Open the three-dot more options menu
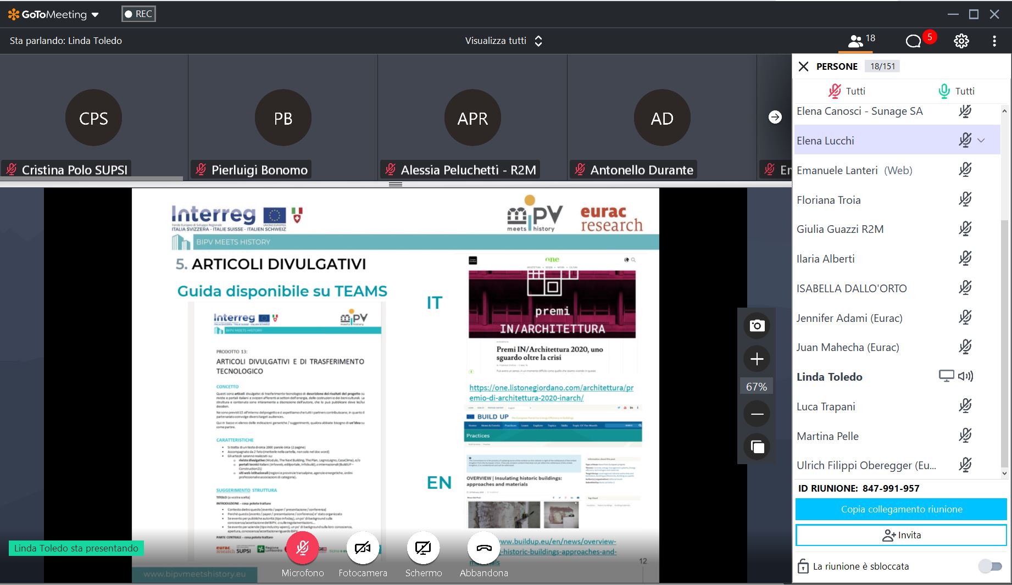1012x585 pixels. click(x=994, y=41)
